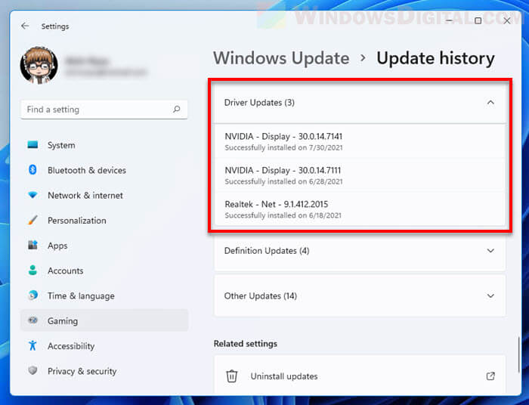Click Definition Updates (4) label
The image size is (529, 405).
(267, 251)
